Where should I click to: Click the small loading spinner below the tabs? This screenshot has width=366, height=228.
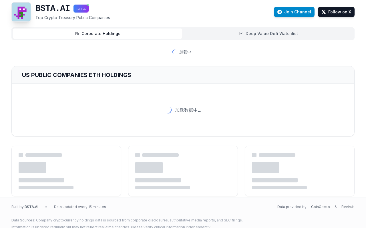point(174,52)
